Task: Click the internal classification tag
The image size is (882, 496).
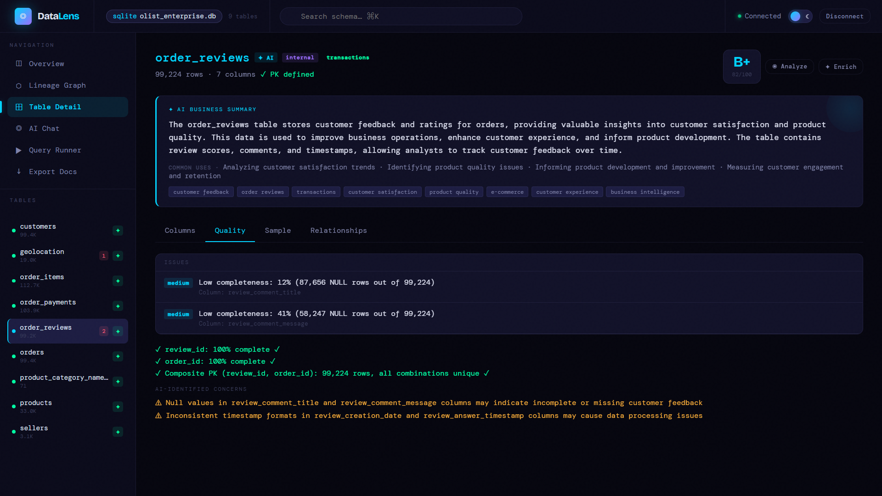Action: point(300,57)
